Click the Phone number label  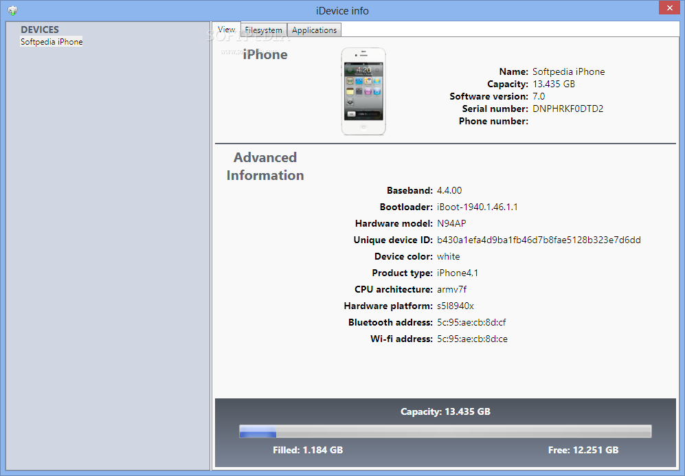pyautogui.click(x=494, y=121)
